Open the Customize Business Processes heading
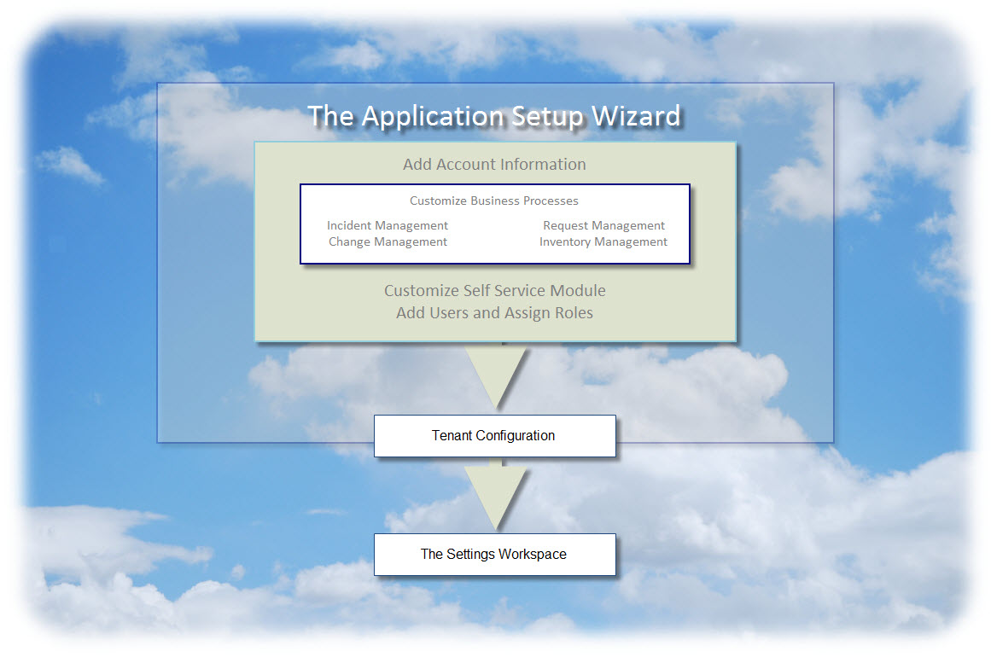 pyautogui.click(x=493, y=201)
